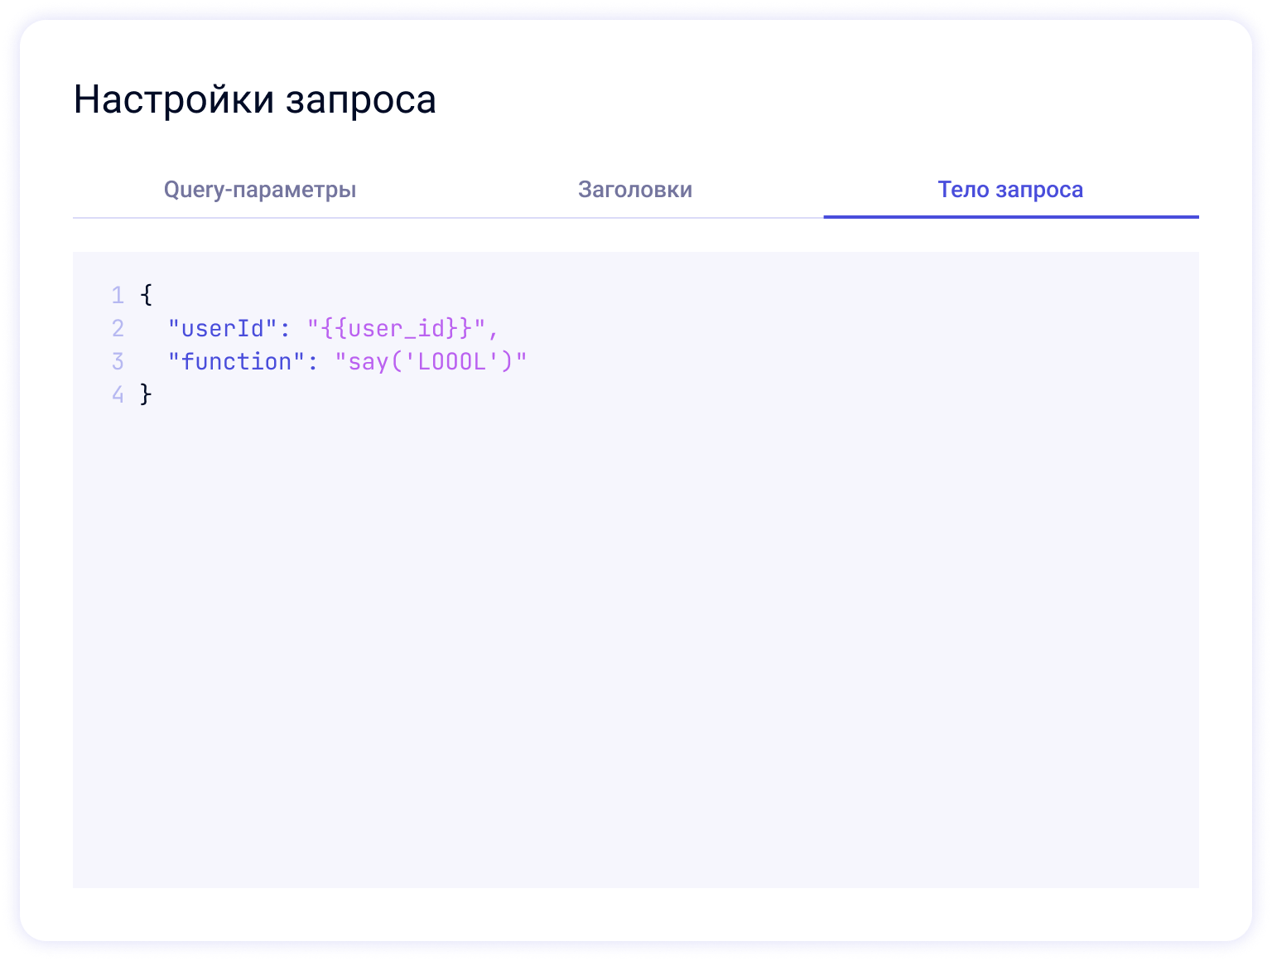This screenshot has height=961, width=1272.
Task: Click the comma ending the userId line
Action: coord(494,331)
